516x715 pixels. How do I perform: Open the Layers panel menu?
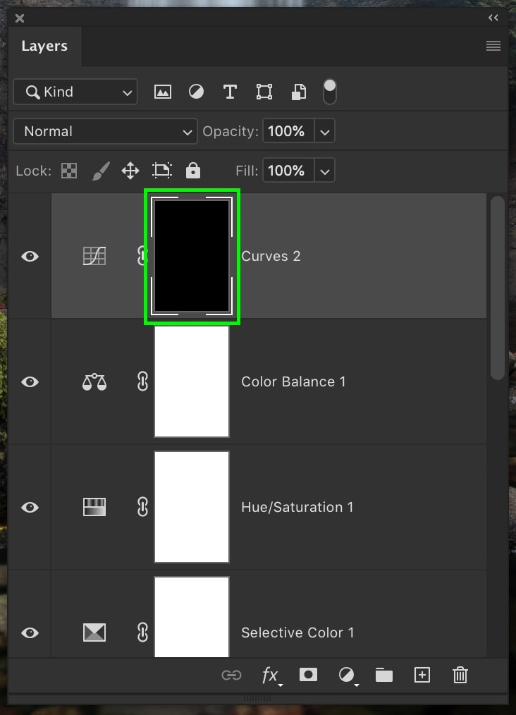[493, 46]
